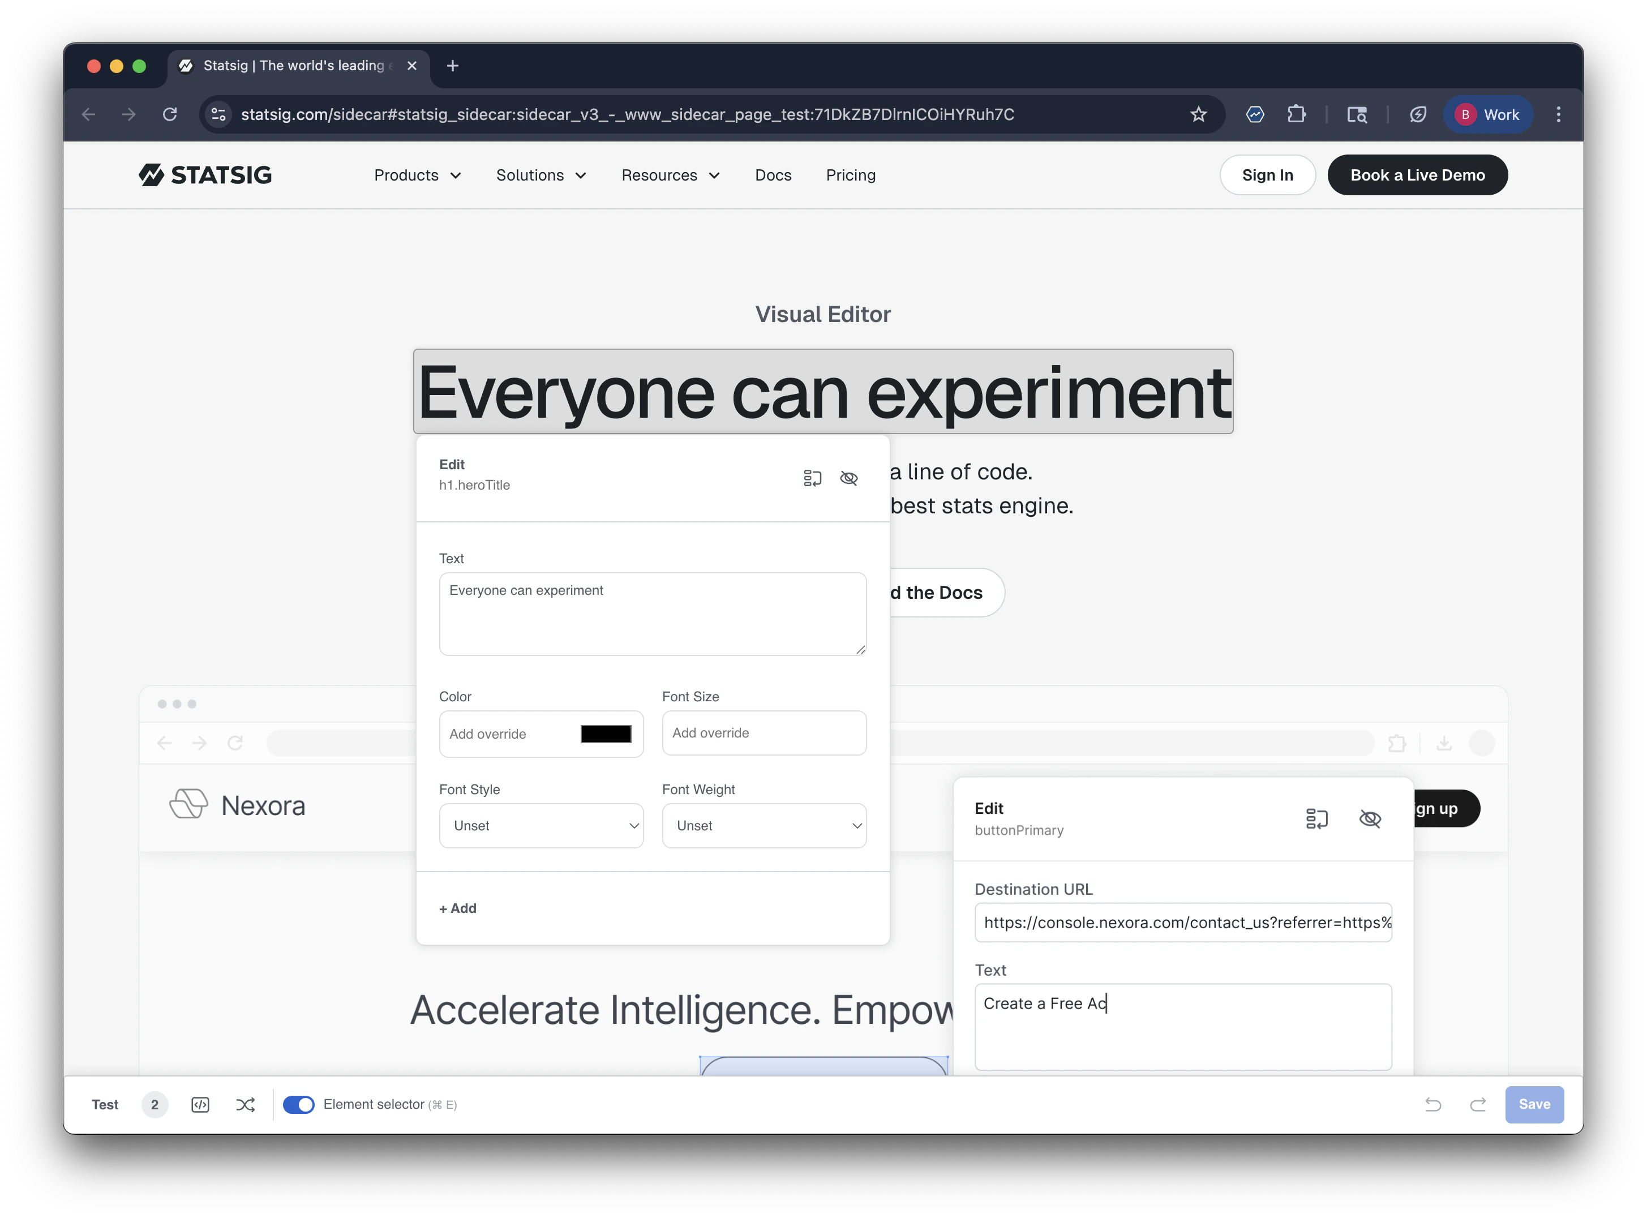Redo the last change
This screenshot has width=1647, height=1218.
click(1478, 1104)
